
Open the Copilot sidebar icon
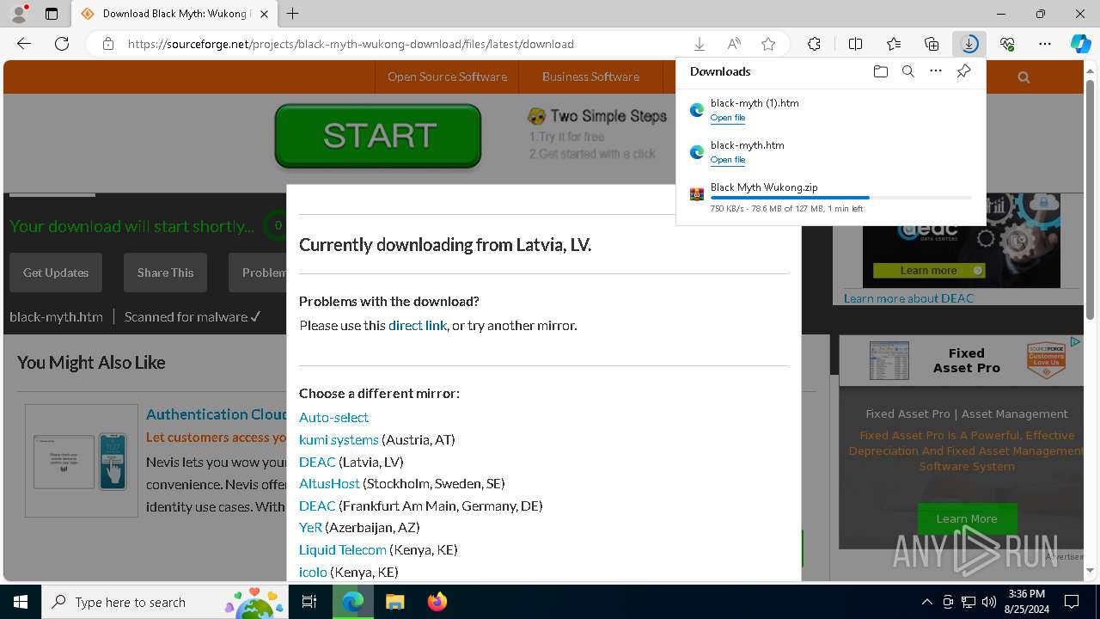click(x=1080, y=44)
